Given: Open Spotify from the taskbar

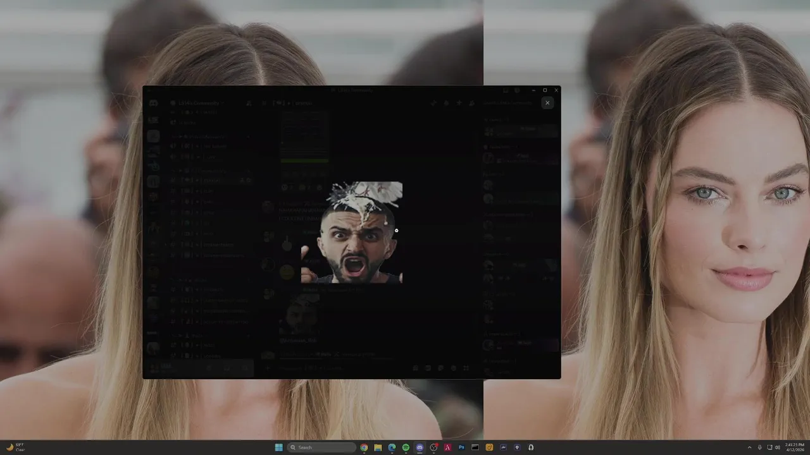Looking at the screenshot, I should coord(406,447).
